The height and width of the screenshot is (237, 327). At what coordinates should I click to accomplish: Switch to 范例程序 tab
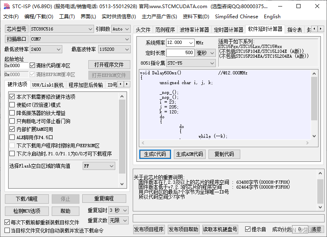tap(165, 30)
